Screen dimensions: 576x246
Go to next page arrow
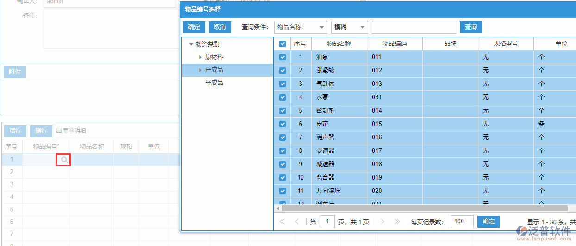click(382, 222)
